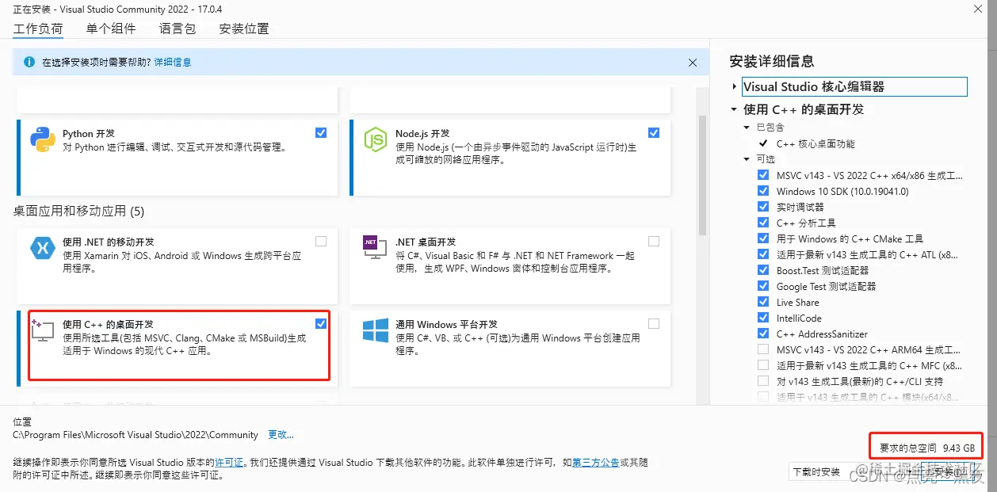Image resolution: width=997 pixels, height=492 pixels.
Task: Click the .NET desktop development icon
Action: pos(375,248)
